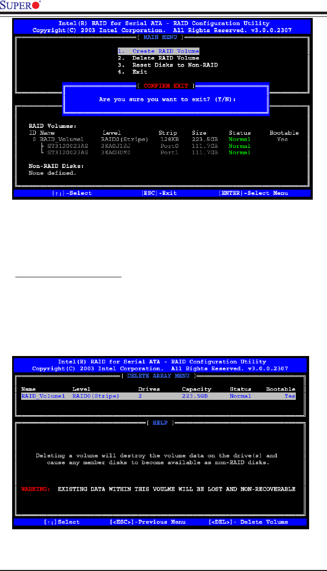Click 'RAID0(Stripe)' in the Delete Array Menu row
The height and width of the screenshot is (571, 327).
[96, 396]
